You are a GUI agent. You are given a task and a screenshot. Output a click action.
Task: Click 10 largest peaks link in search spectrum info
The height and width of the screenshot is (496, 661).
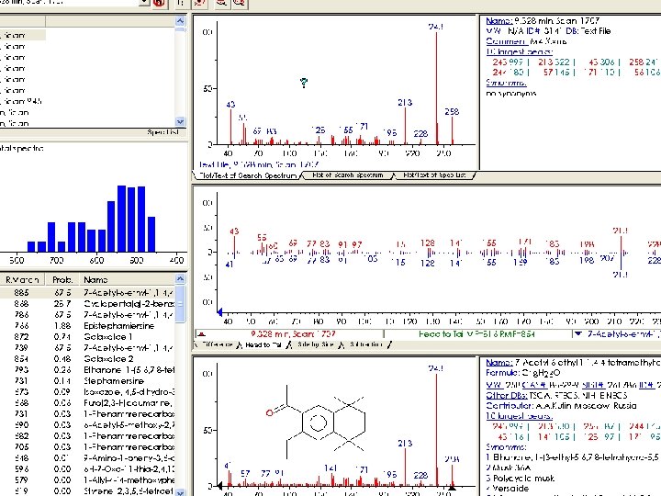tap(519, 51)
